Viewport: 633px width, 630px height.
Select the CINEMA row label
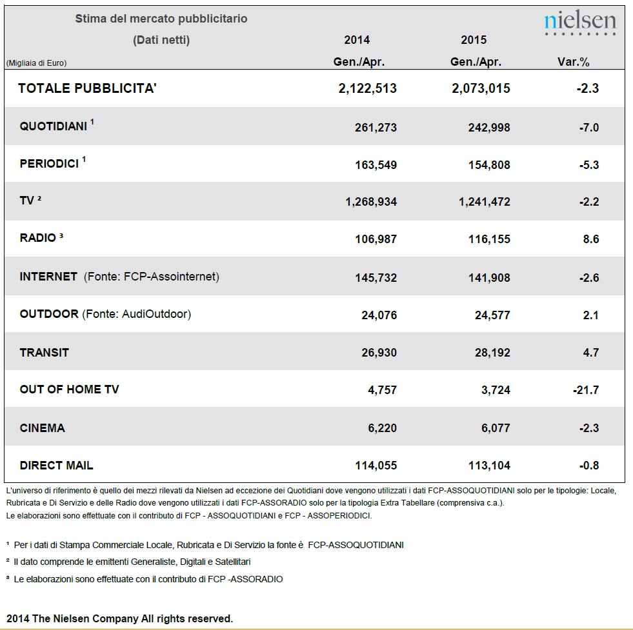(43, 428)
